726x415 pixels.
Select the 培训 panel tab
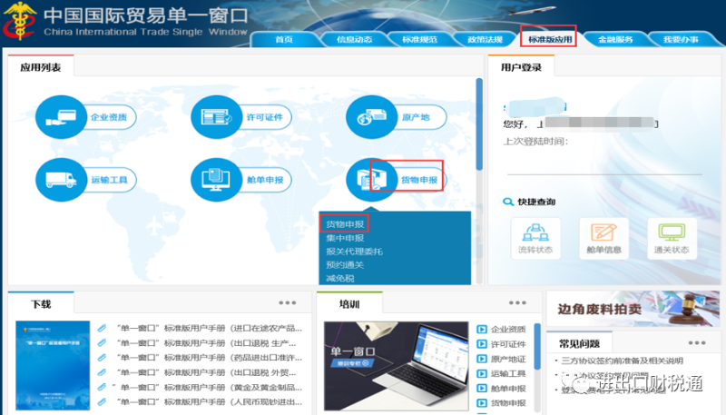pyautogui.click(x=349, y=304)
